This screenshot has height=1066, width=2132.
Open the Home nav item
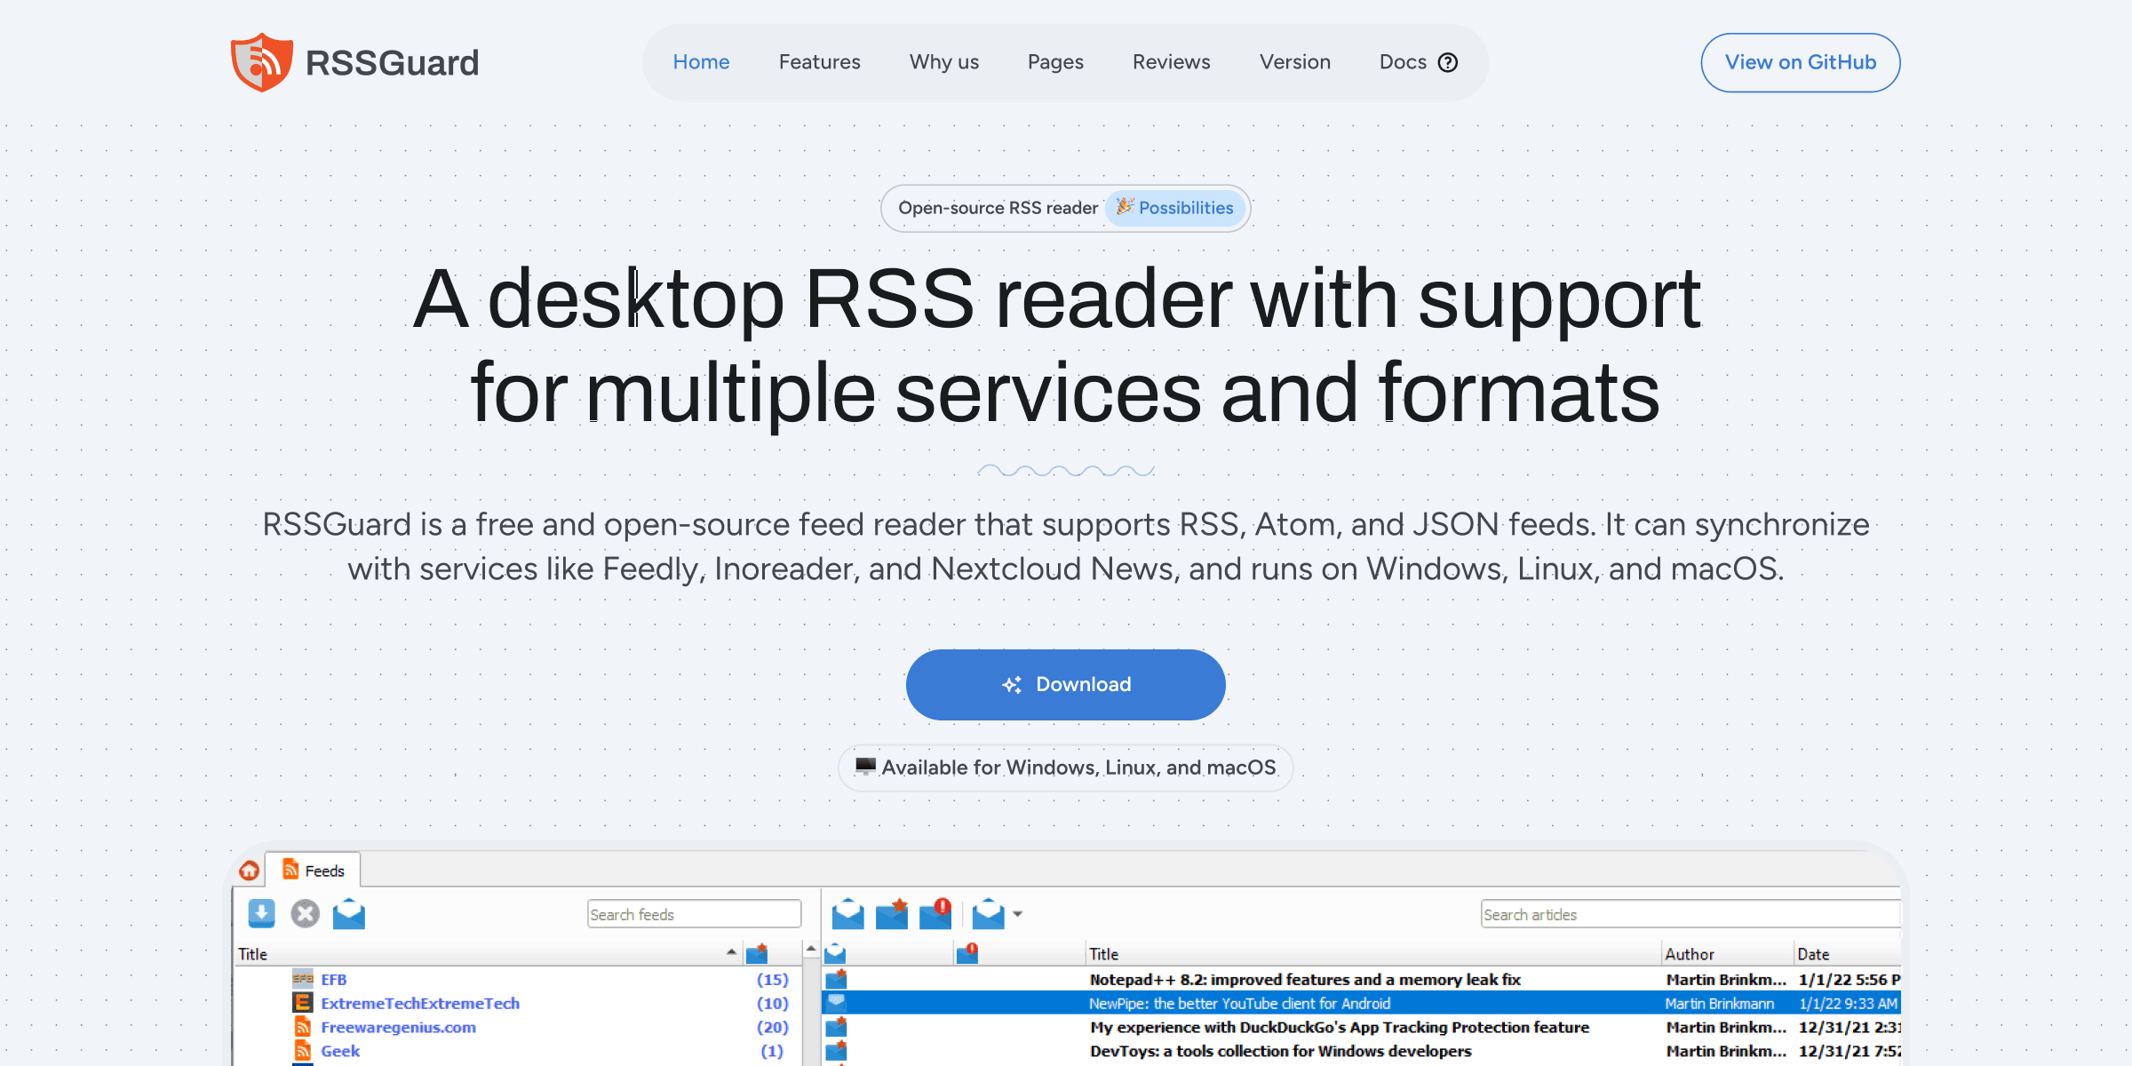[701, 62]
